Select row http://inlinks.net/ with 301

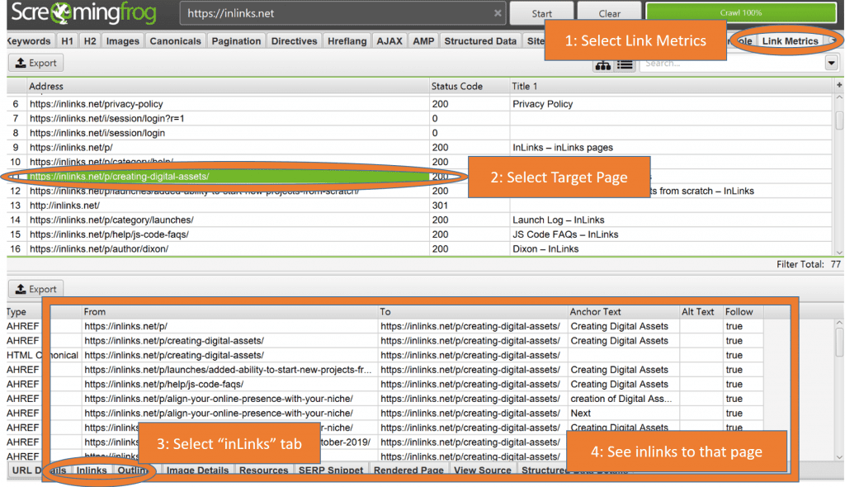click(419, 206)
